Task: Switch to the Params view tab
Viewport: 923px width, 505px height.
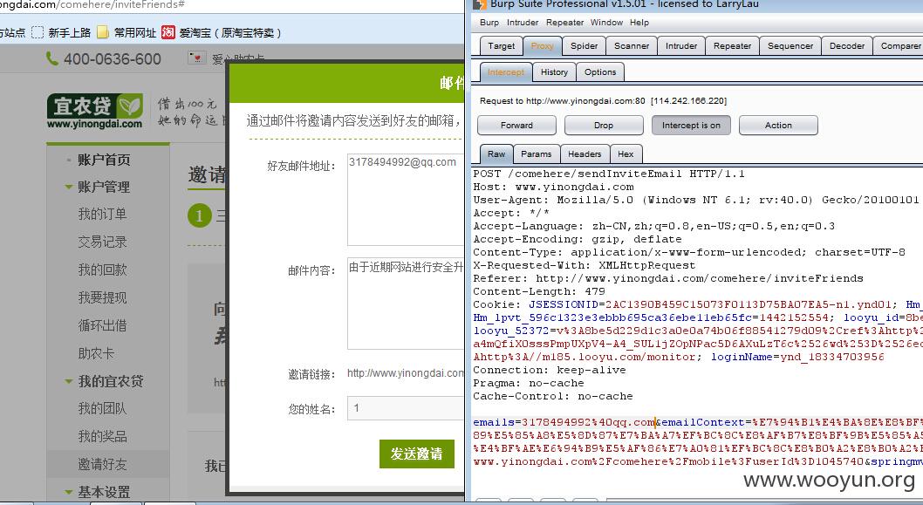Action: [537, 154]
